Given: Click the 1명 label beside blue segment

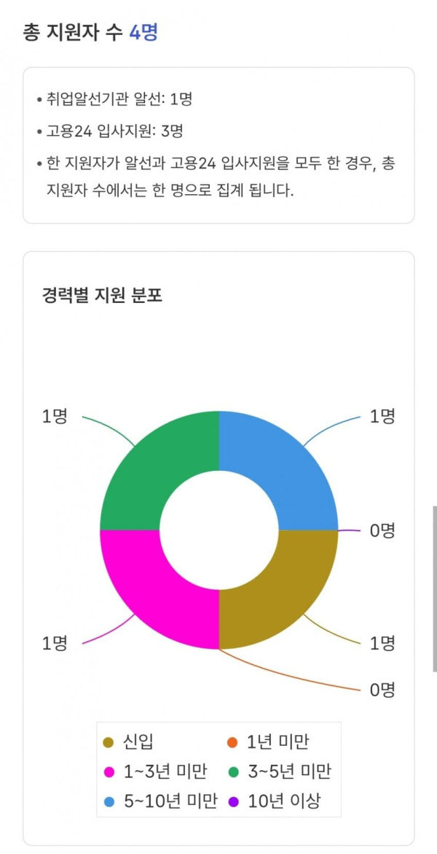Looking at the screenshot, I should tap(382, 417).
